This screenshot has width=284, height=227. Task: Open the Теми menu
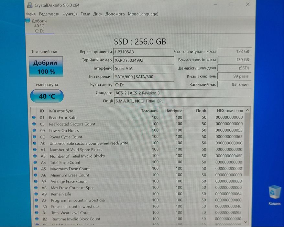coord(85,14)
